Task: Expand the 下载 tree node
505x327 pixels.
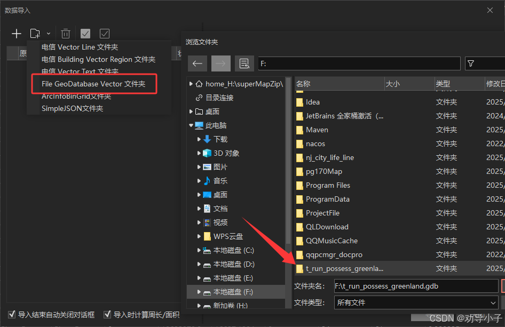Action: [199, 139]
